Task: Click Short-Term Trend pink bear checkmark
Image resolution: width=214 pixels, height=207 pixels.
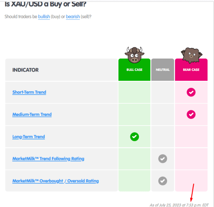Action: click(x=191, y=92)
